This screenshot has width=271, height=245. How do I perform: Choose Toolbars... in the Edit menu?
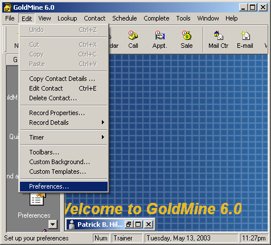tap(64, 152)
